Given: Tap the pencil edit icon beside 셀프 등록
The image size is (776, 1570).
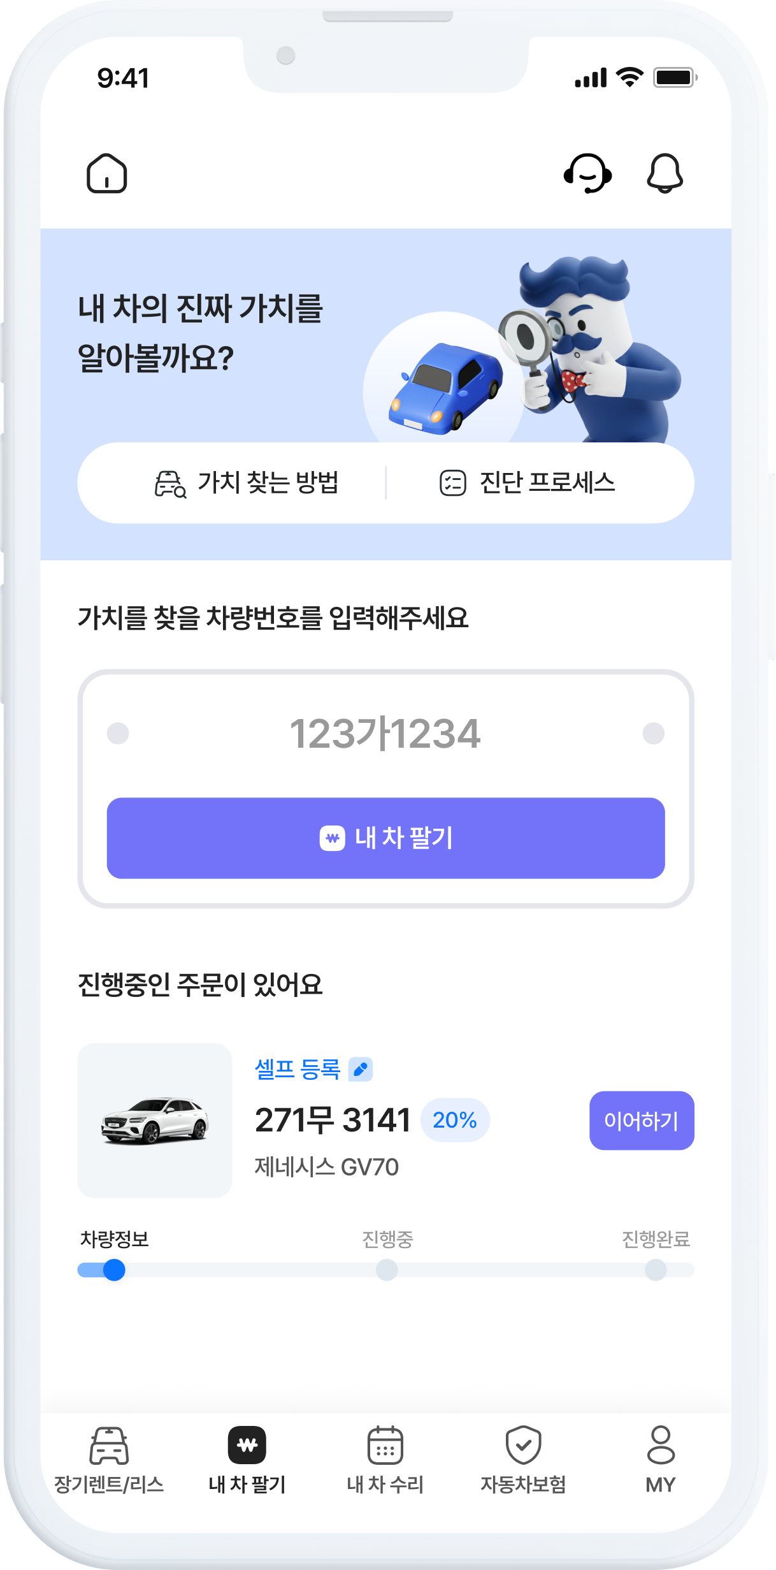Looking at the screenshot, I should [361, 1069].
